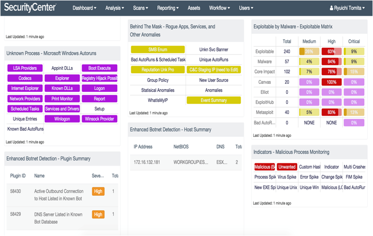The height and width of the screenshot is (236, 373).
Task: Click the Exploitable by Malware panel title
Action: coord(293,26)
